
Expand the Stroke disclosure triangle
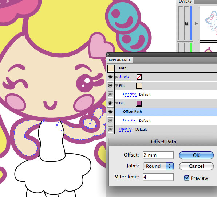tap(117, 77)
